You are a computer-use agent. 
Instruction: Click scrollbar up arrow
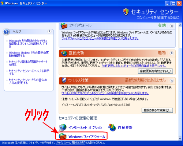click(x=180, y=25)
